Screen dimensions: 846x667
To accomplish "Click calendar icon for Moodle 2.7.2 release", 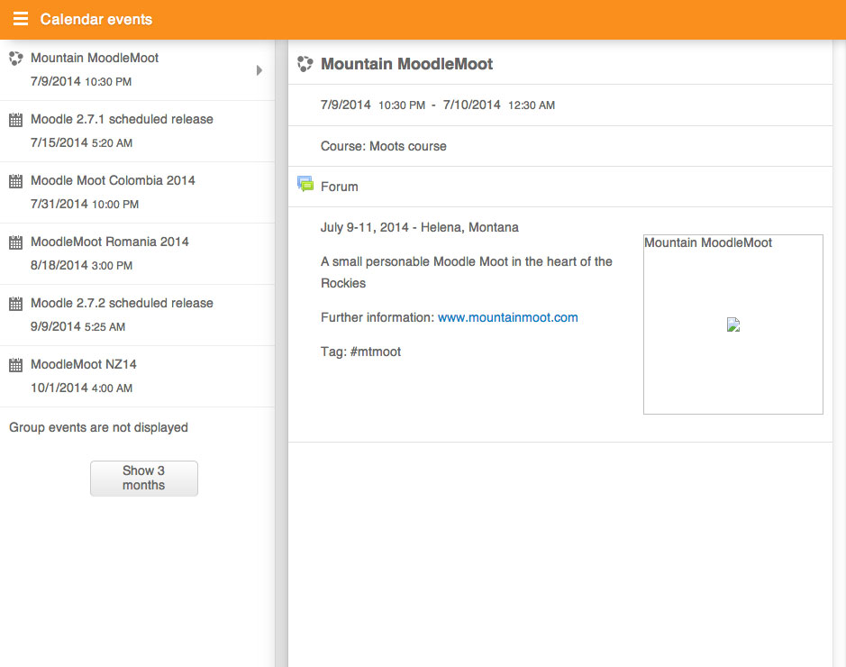I will point(15,304).
